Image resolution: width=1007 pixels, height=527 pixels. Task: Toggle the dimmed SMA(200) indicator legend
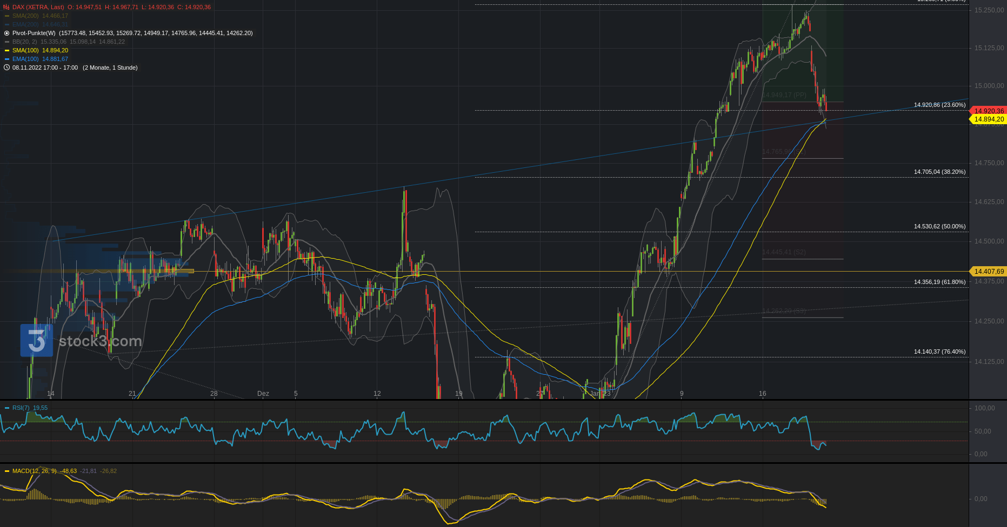tap(25, 16)
